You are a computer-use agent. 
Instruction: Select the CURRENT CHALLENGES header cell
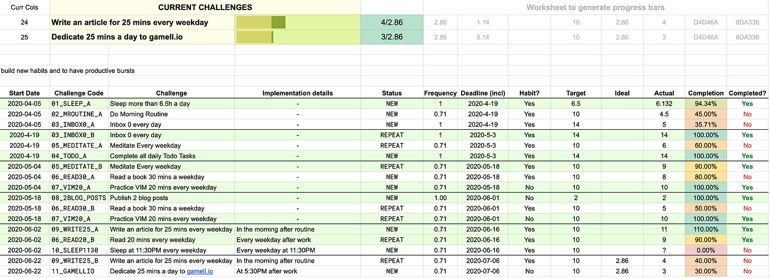click(x=205, y=7)
